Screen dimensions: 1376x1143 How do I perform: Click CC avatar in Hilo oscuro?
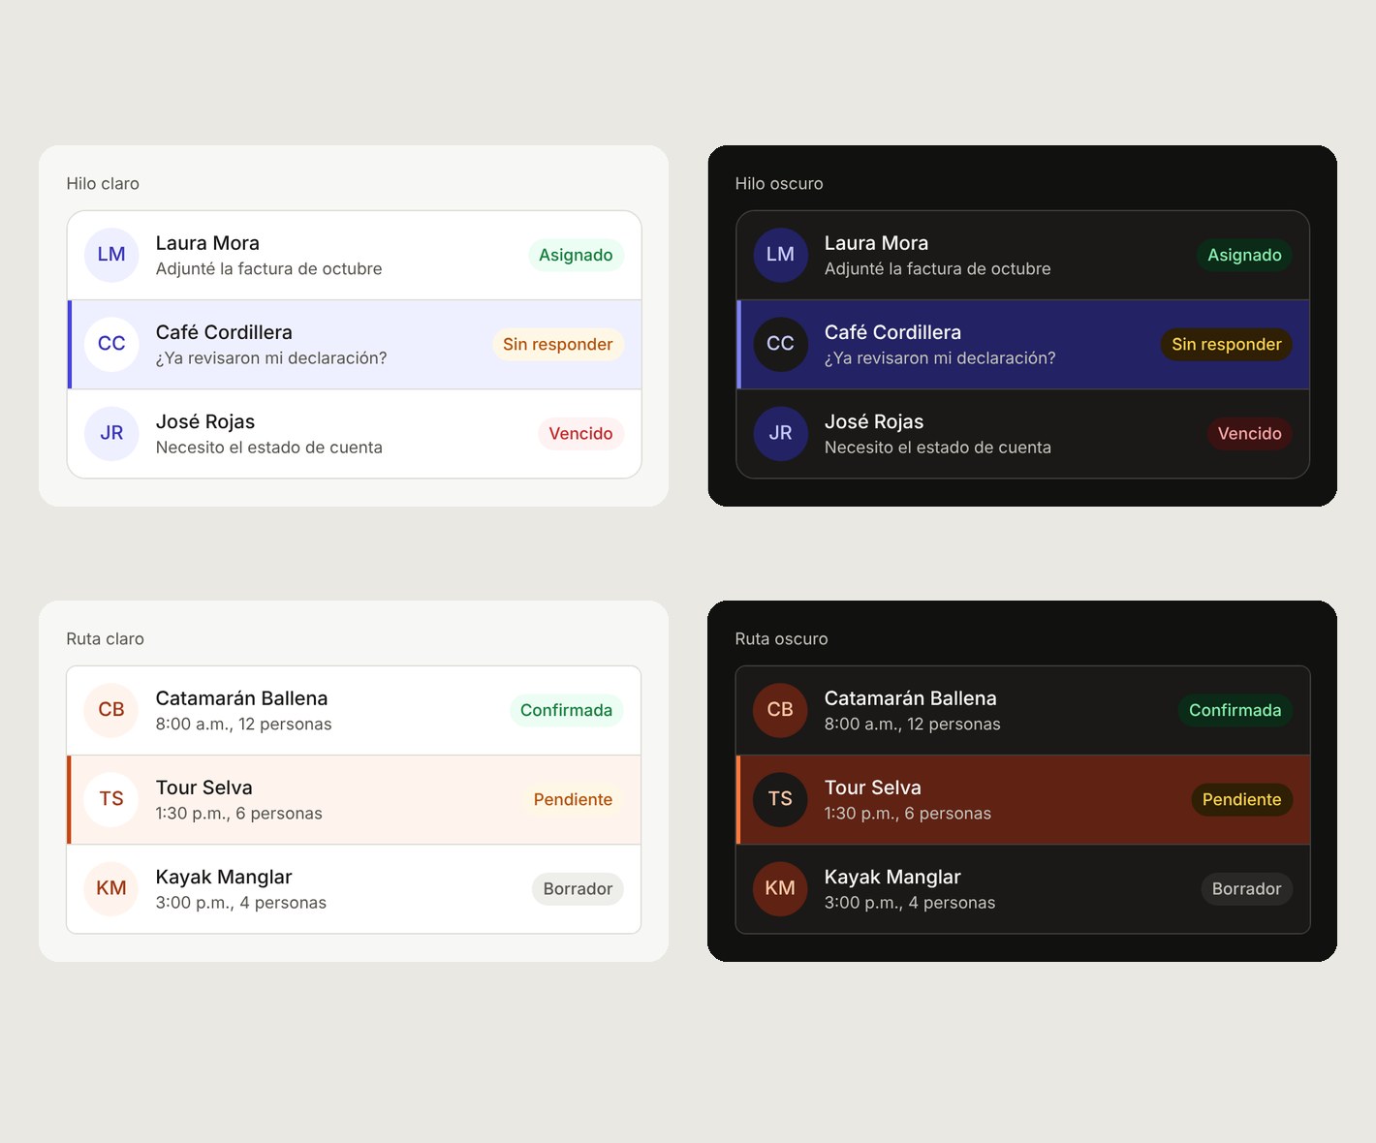point(780,344)
